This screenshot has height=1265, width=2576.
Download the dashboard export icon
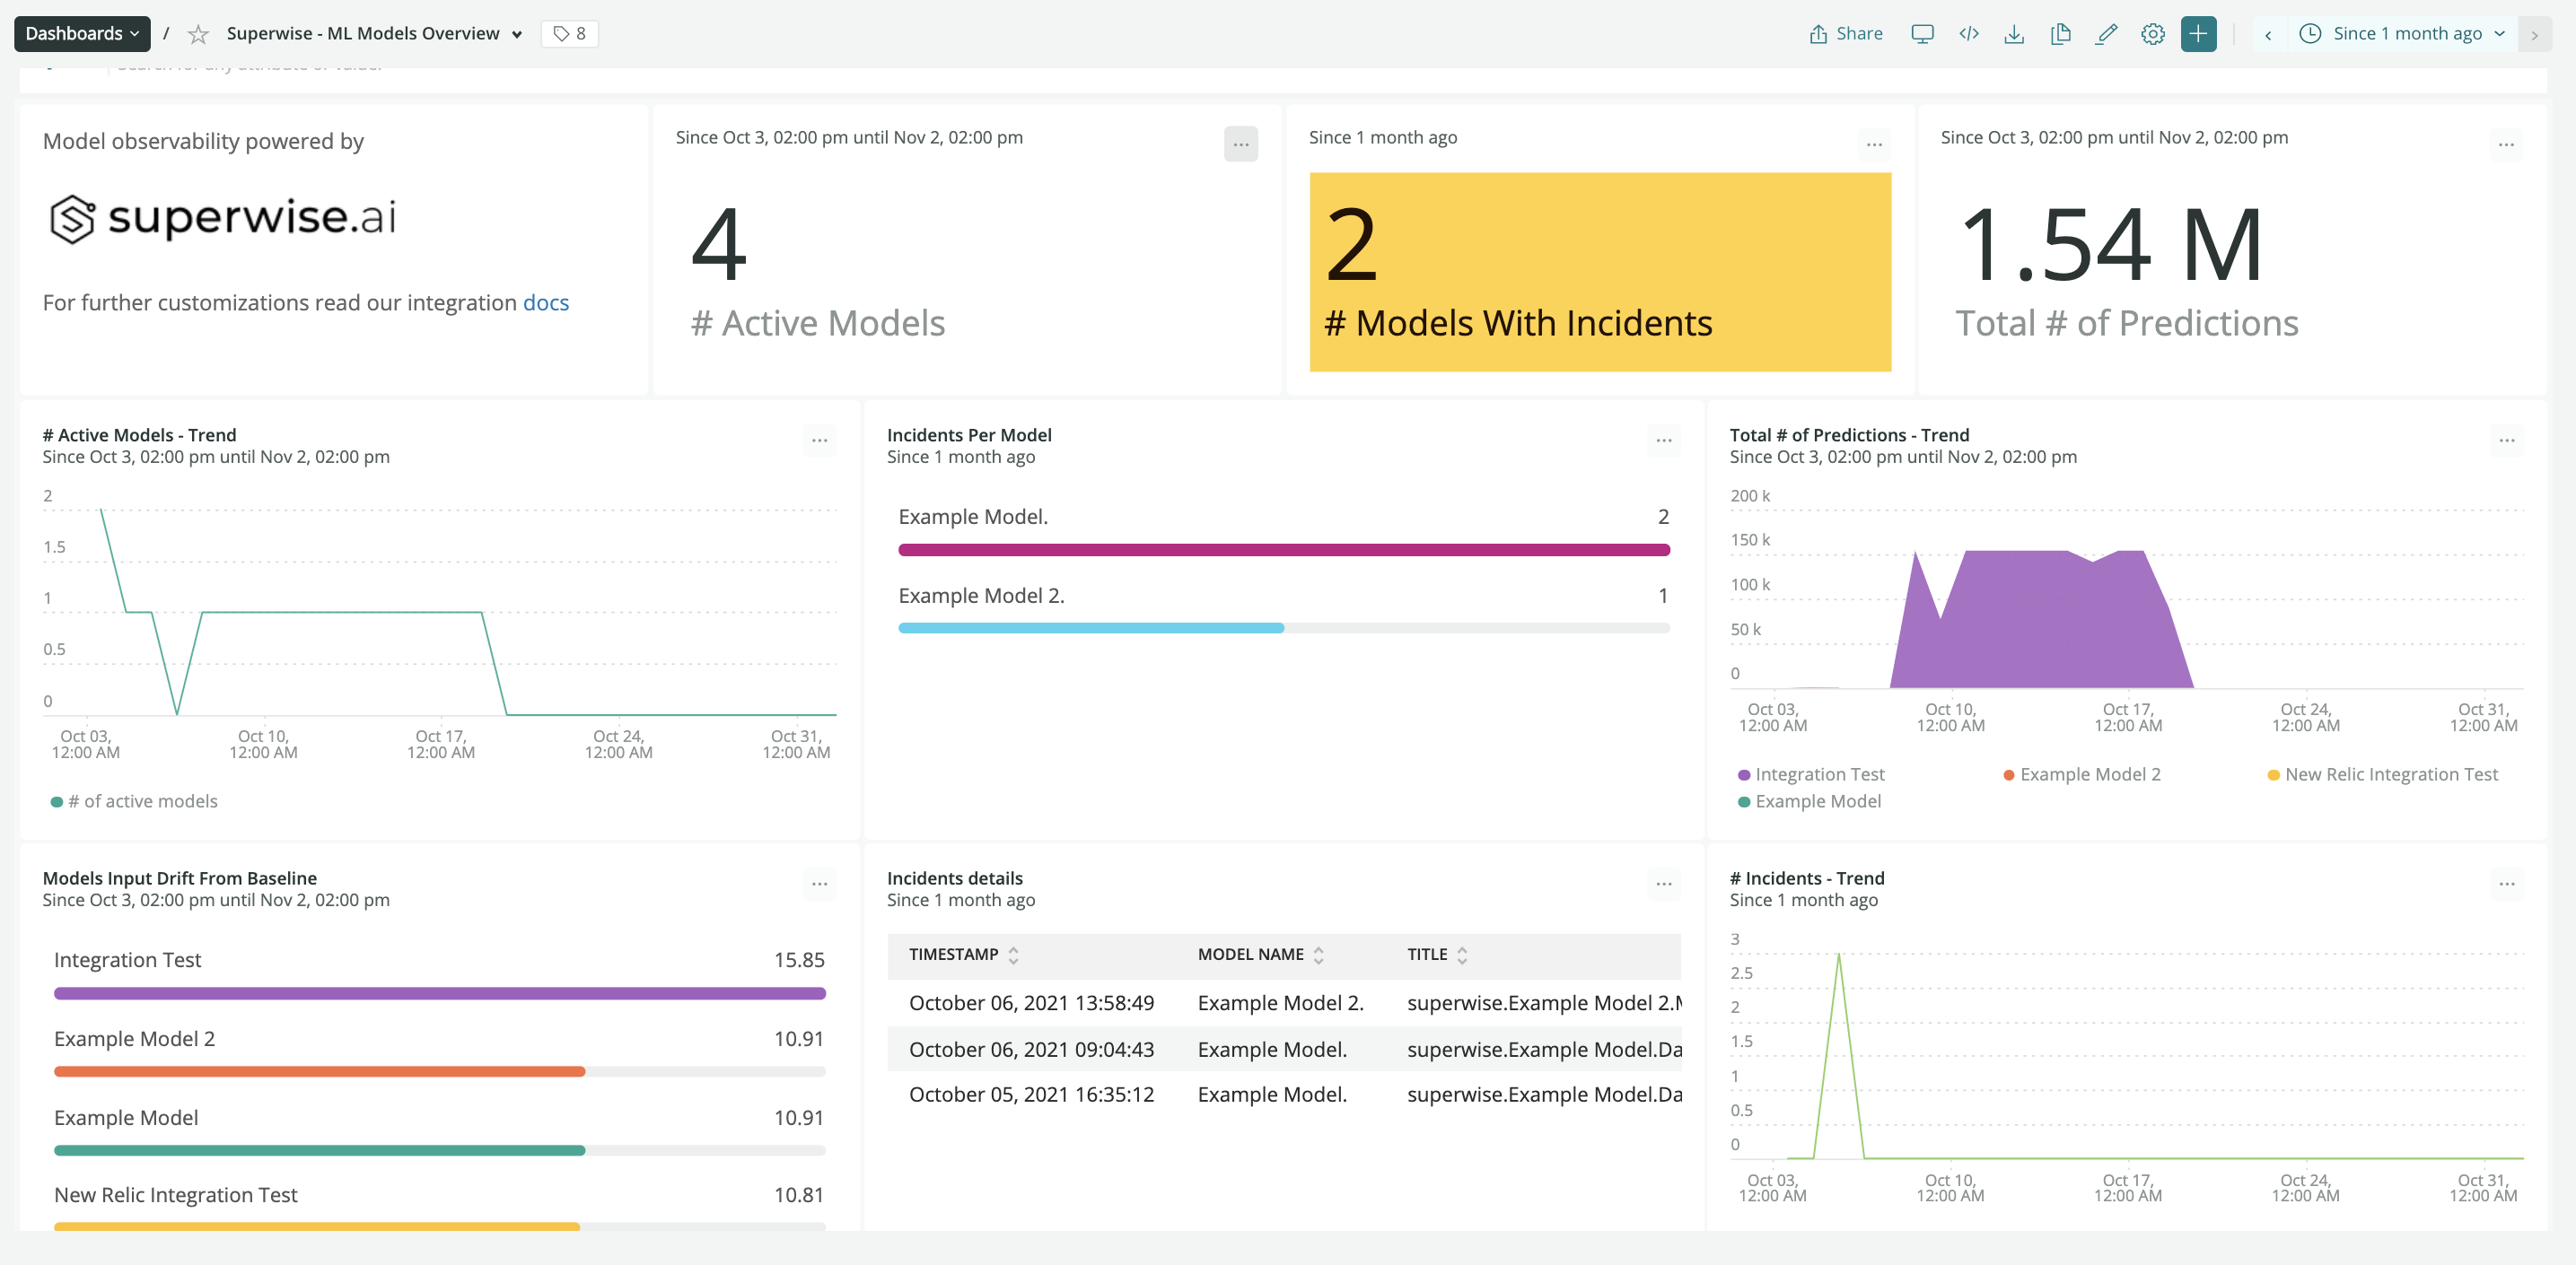point(2014,34)
